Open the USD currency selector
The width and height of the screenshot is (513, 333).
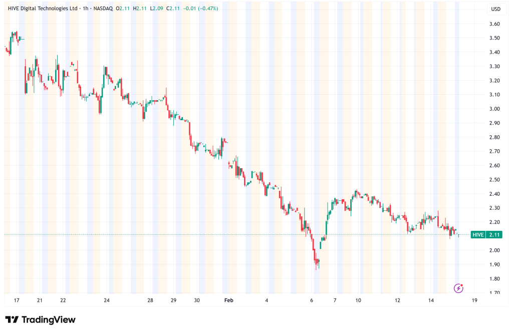point(496,9)
